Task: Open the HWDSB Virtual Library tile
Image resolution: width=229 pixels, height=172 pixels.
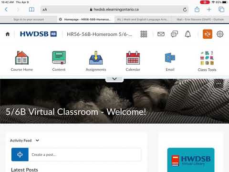Action: [191, 160]
